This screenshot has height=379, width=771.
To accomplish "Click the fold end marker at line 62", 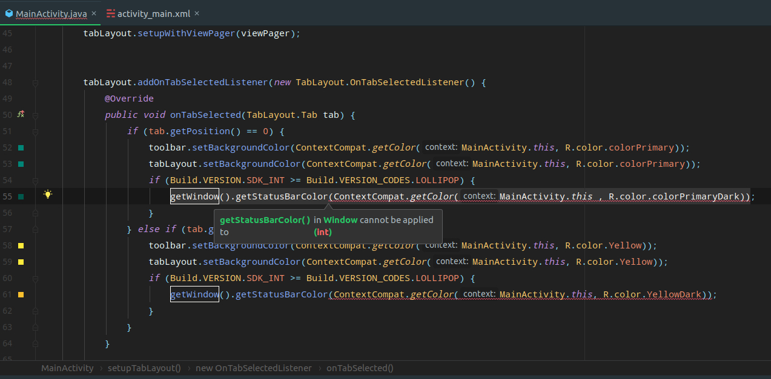I will (x=35, y=311).
